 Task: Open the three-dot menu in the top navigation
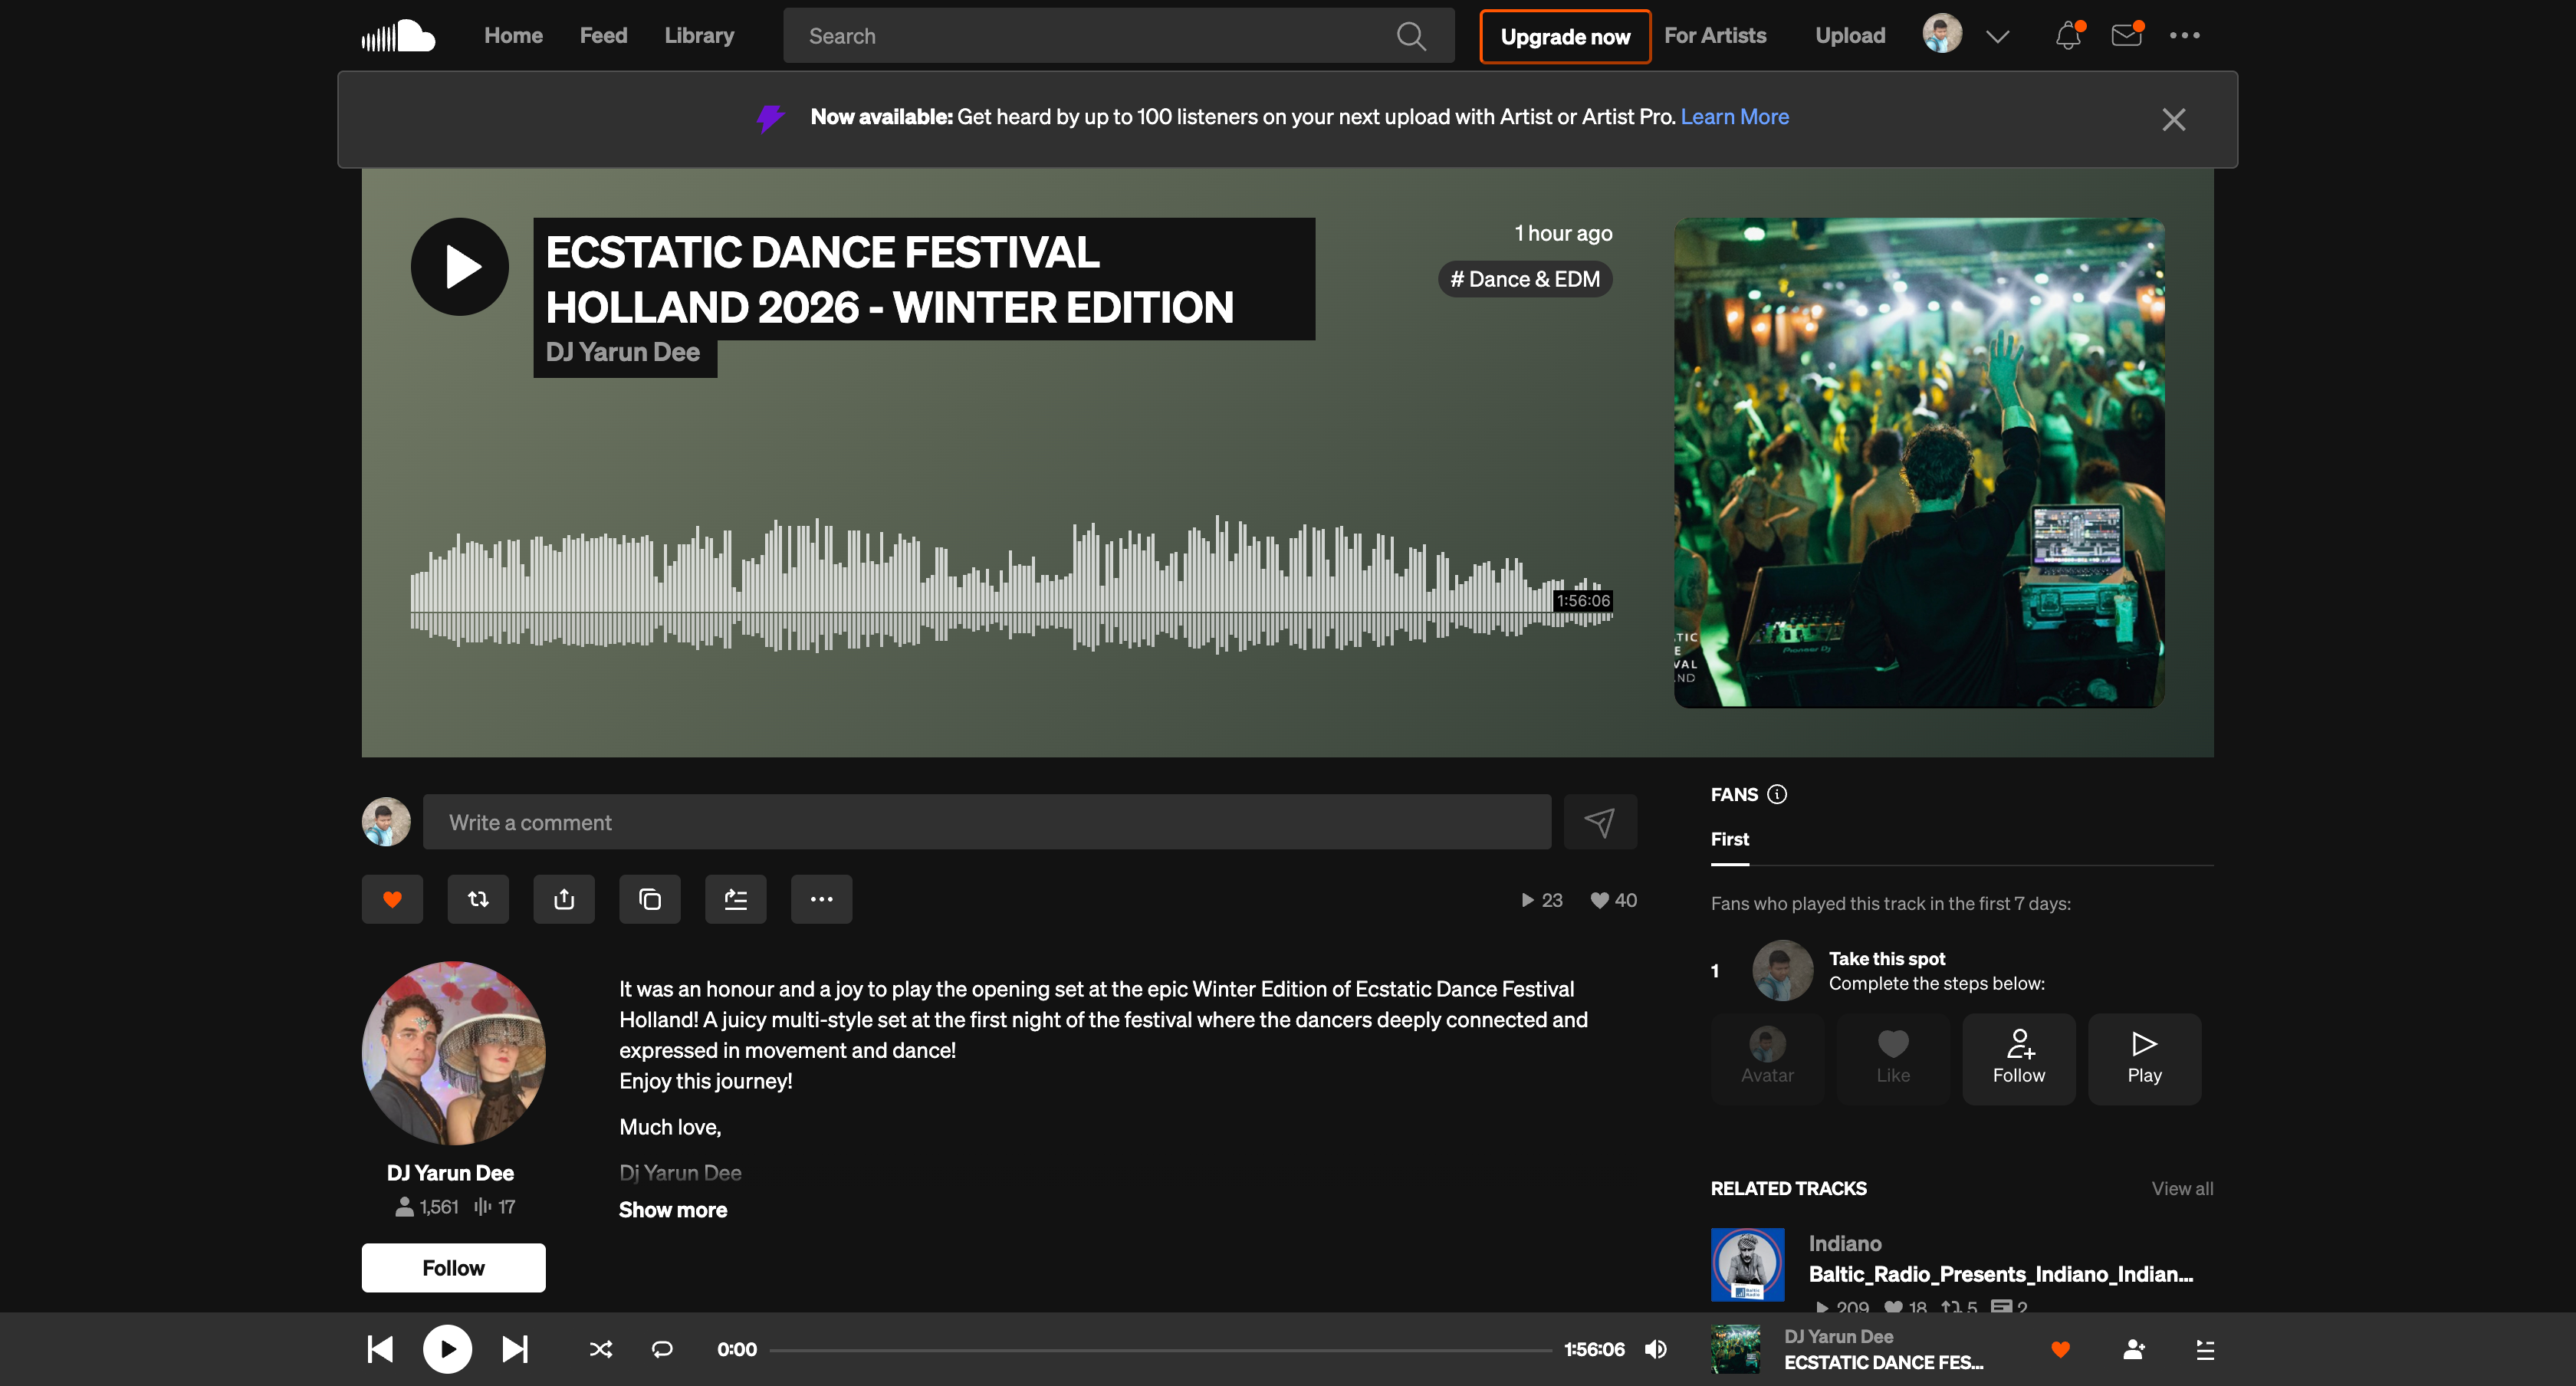click(2184, 36)
